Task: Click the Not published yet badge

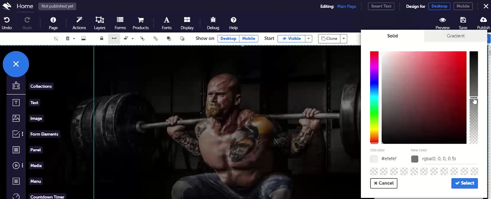Action: pyautogui.click(x=57, y=6)
